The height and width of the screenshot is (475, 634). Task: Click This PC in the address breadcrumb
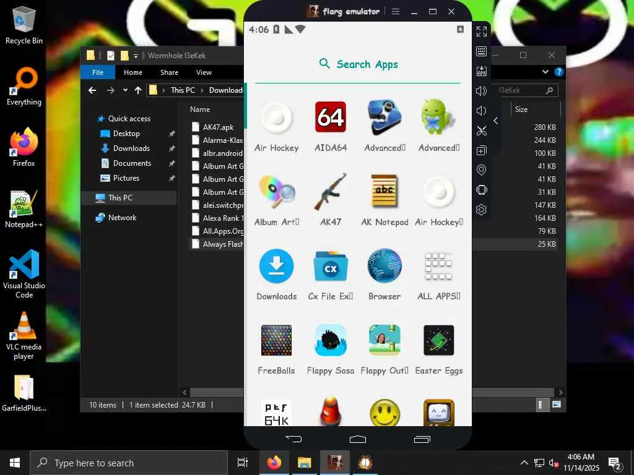click(183, 90)
